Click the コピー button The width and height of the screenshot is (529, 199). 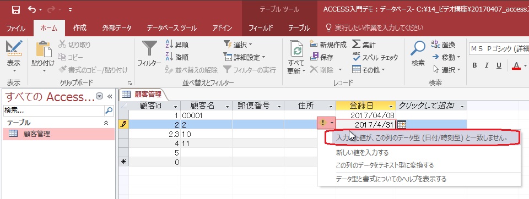coord(70,57)
